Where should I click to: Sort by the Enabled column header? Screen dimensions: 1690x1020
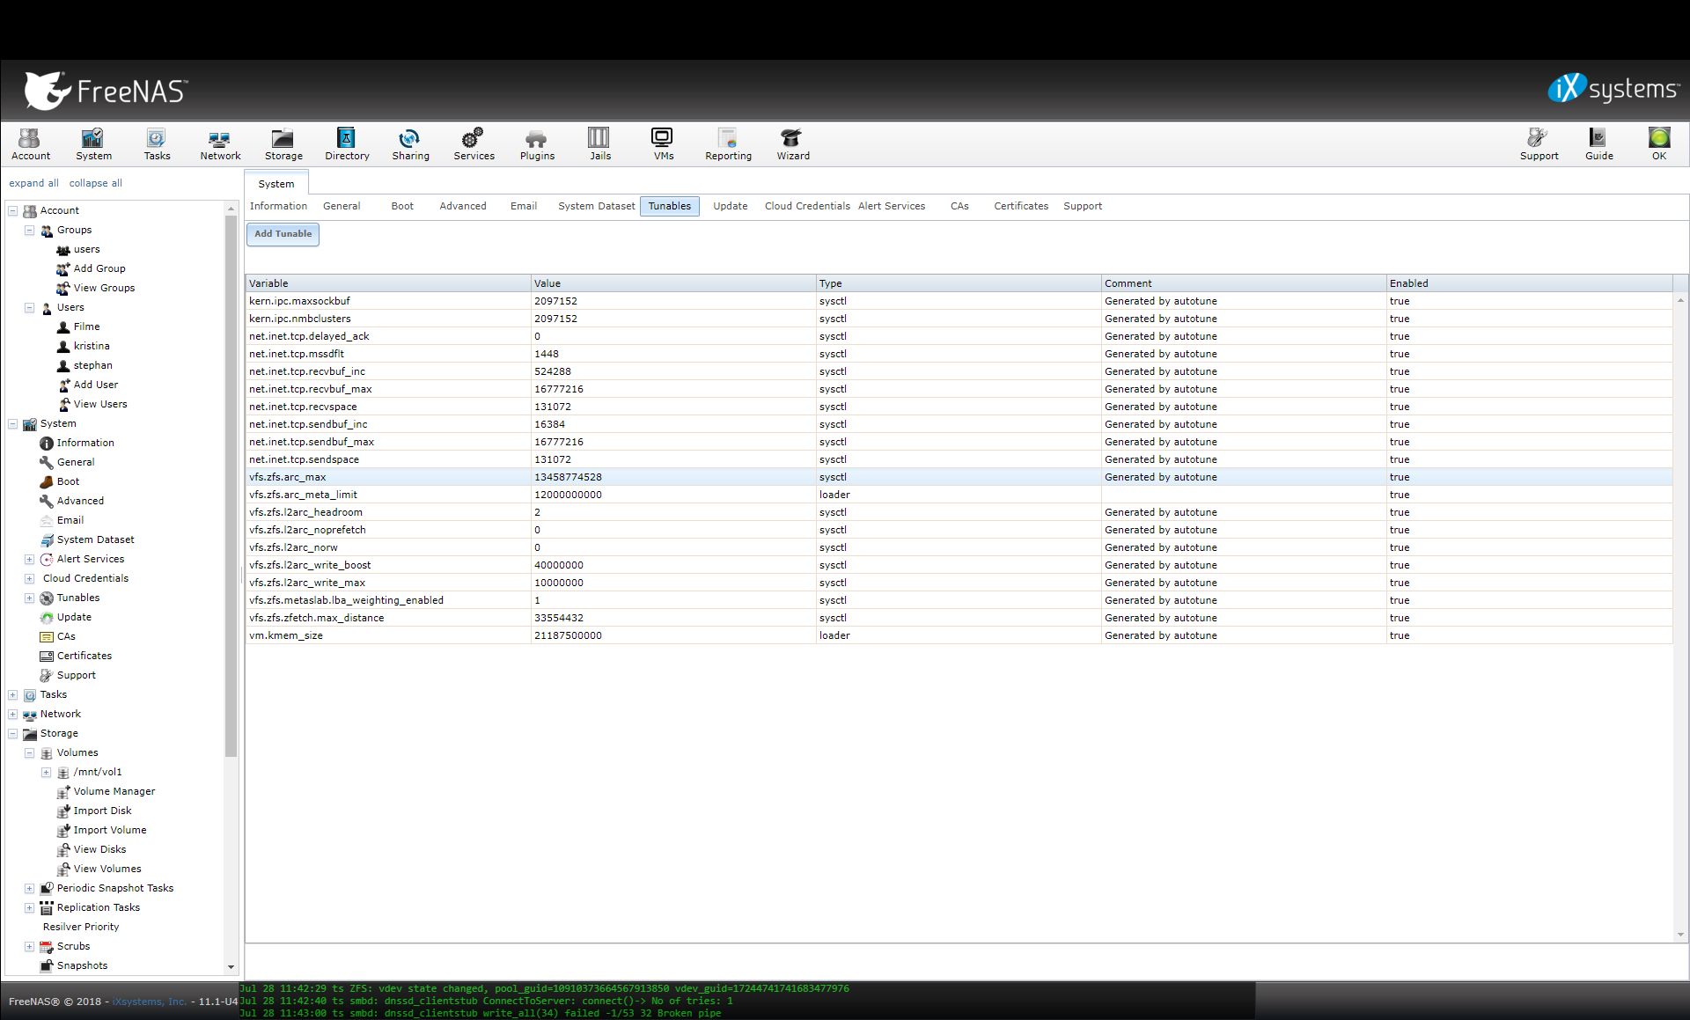1529,283
